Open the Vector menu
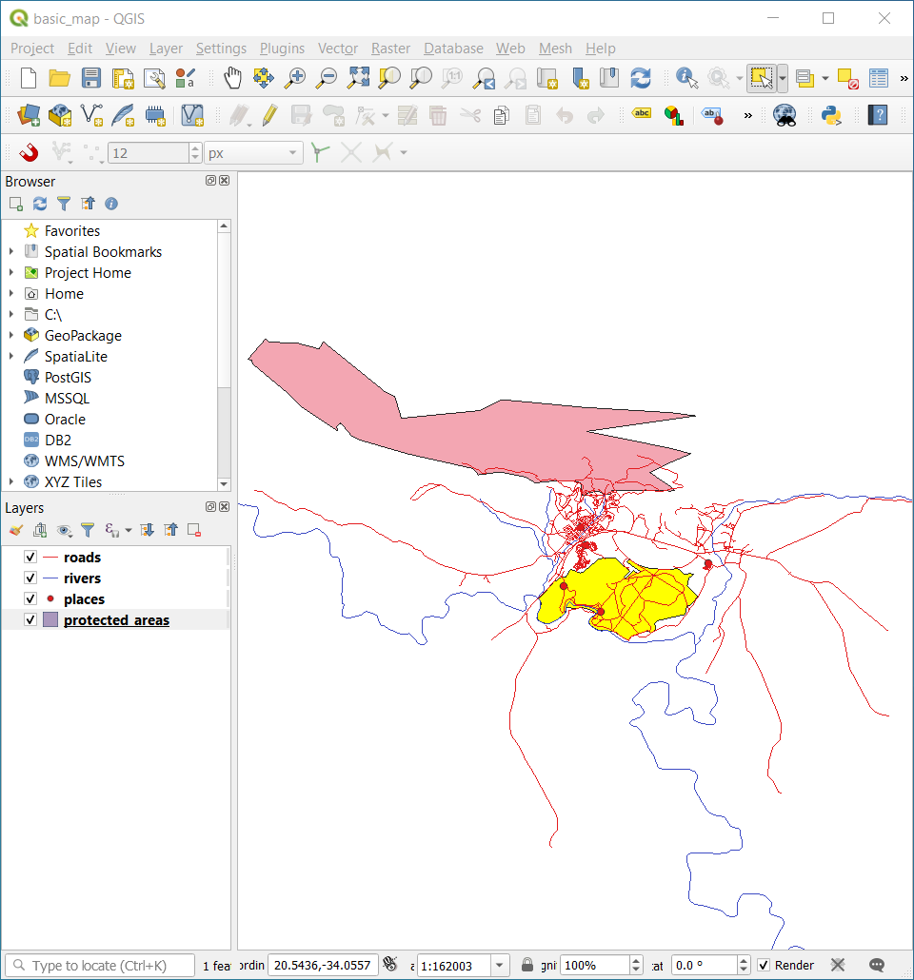 pos(337,49)
